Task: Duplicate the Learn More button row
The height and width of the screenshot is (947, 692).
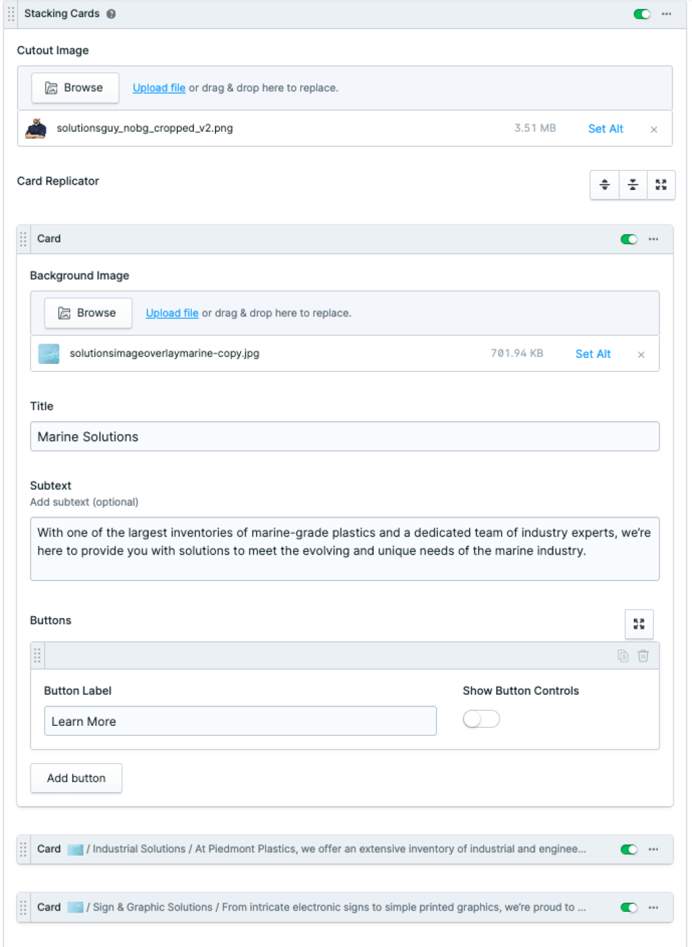Action: pyautogui.click(x=623, y=655)
